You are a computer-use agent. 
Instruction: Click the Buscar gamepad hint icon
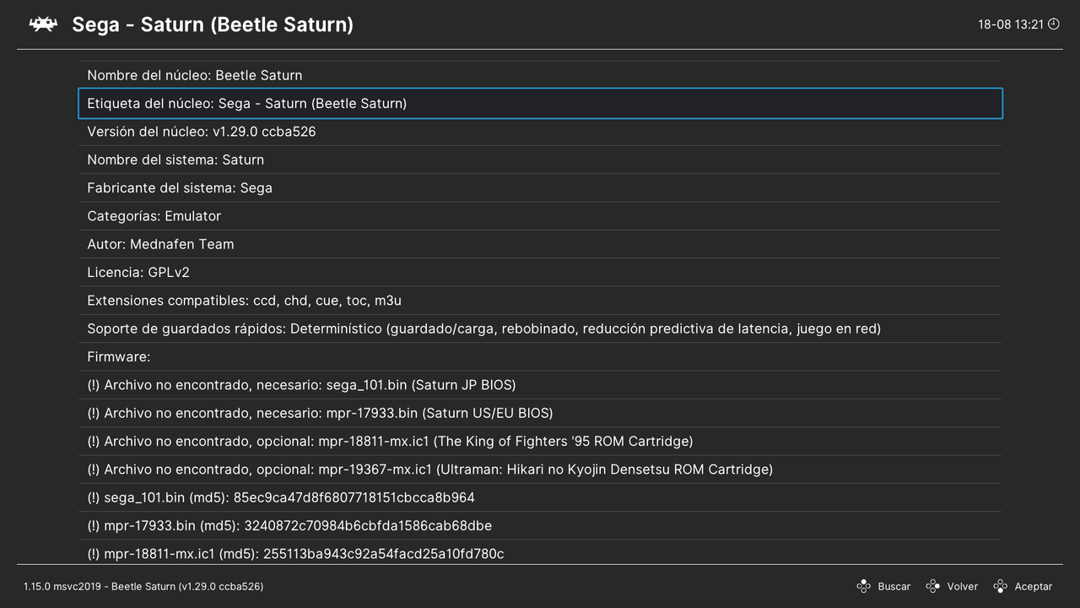[863, 586]
